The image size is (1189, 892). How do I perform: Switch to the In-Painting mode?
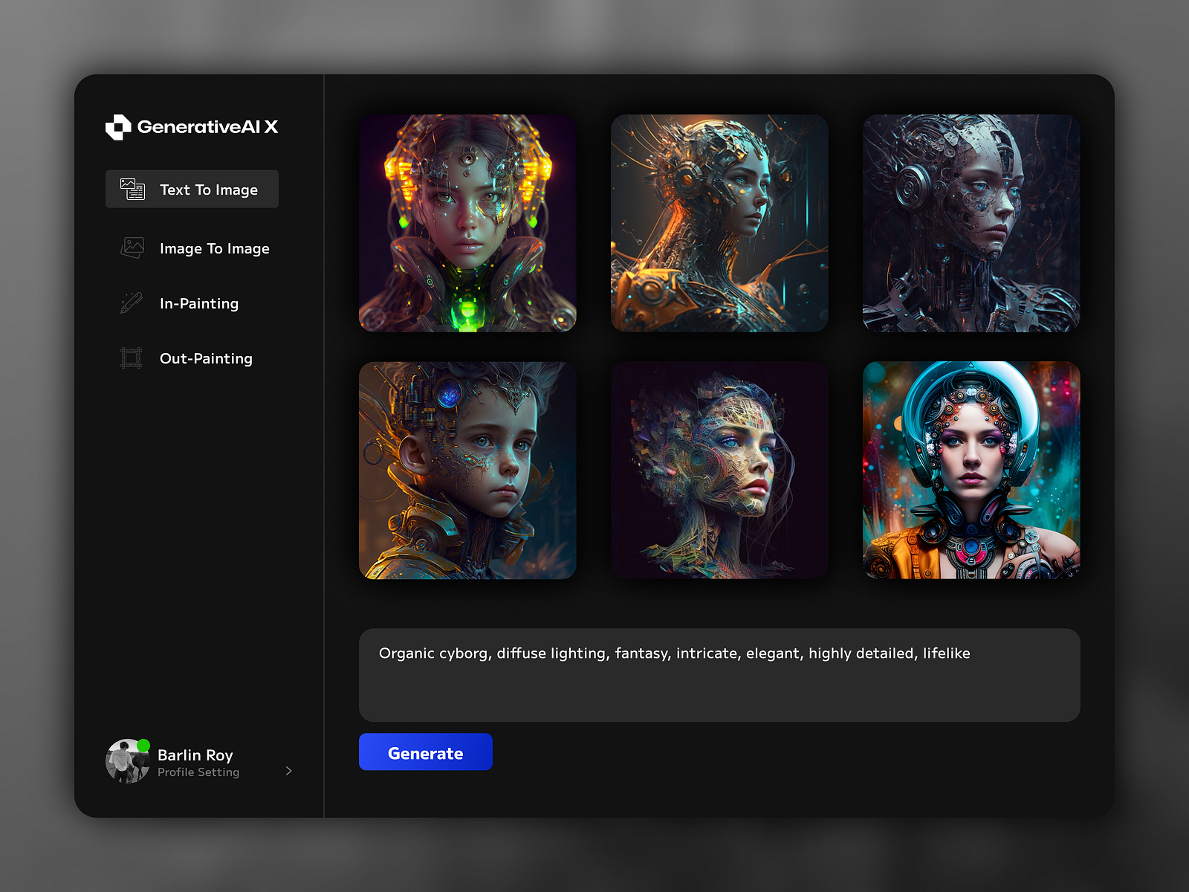(x=198, y=303)
